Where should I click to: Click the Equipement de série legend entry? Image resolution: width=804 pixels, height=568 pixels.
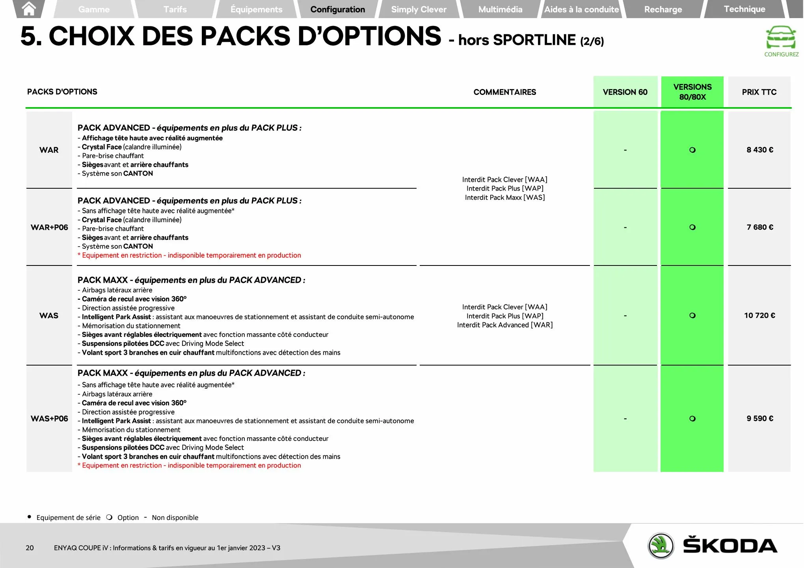click(64, 517)
